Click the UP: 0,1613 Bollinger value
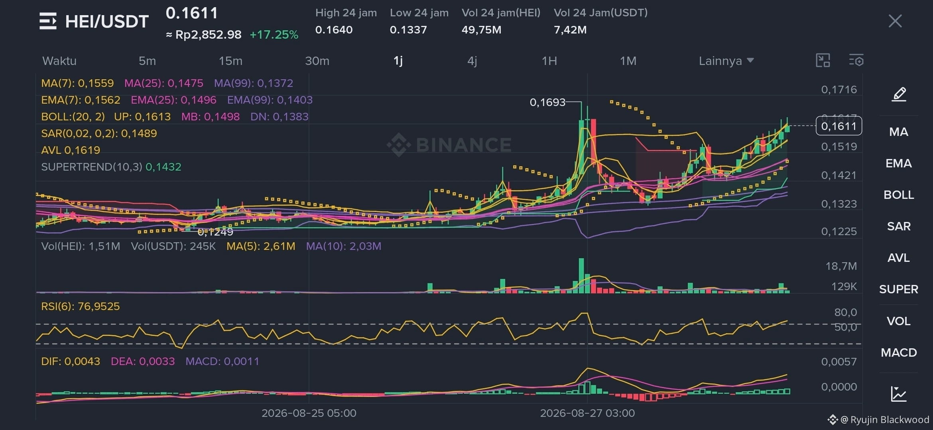Viewport: 933px width, 430px height. click(x=142, y=117)
